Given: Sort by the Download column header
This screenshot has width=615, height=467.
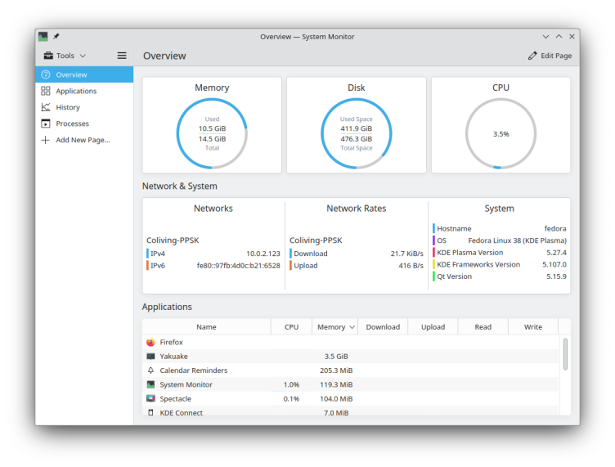Looking at the screenshot, I should 383,327.
